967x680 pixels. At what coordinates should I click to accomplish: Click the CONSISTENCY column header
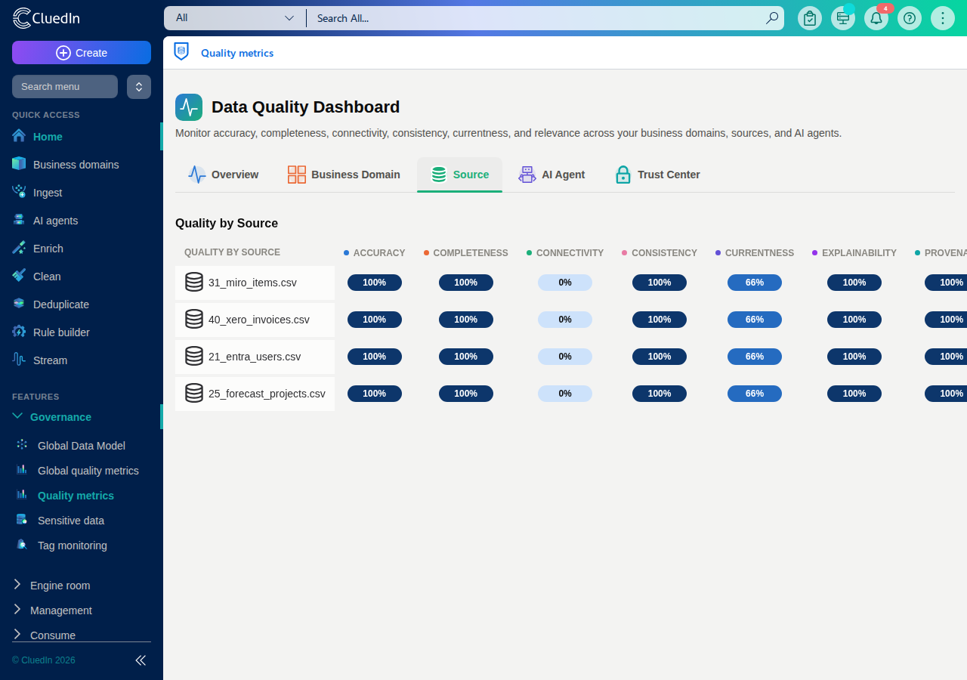coord(660,253)
